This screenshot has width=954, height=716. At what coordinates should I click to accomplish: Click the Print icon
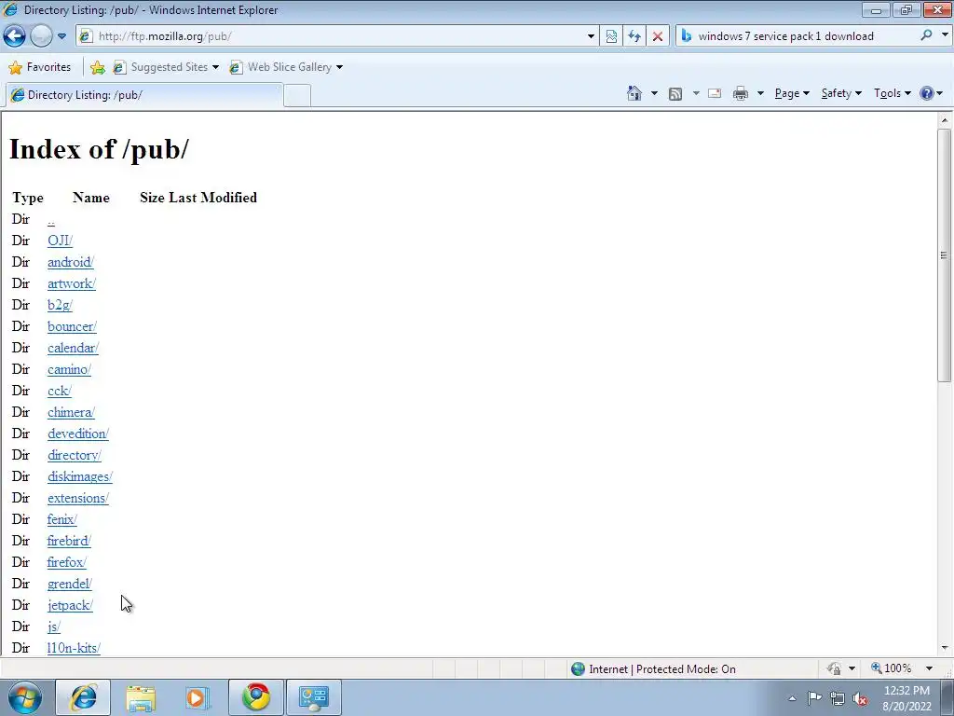tap(740, 93)
